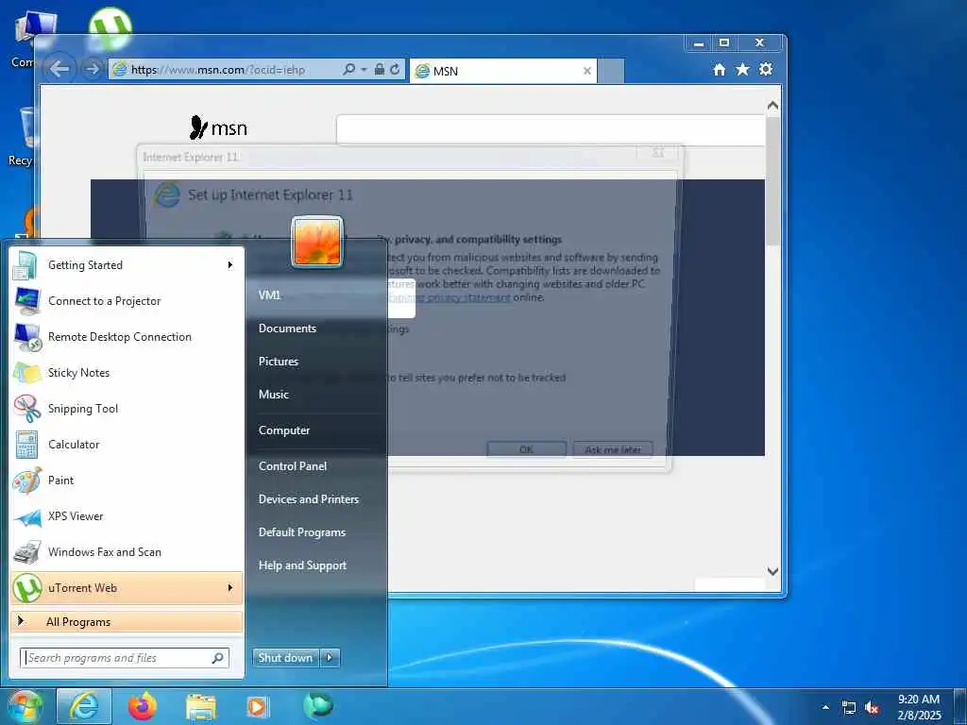
Task: Click the uTorrent Web icon in Start menu
Action: pyautogui.click(x=27, y=588)
